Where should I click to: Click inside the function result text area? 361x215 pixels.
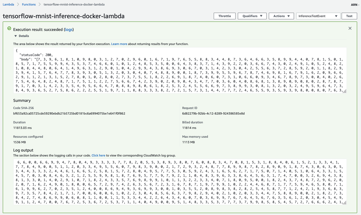click(180, 70)
